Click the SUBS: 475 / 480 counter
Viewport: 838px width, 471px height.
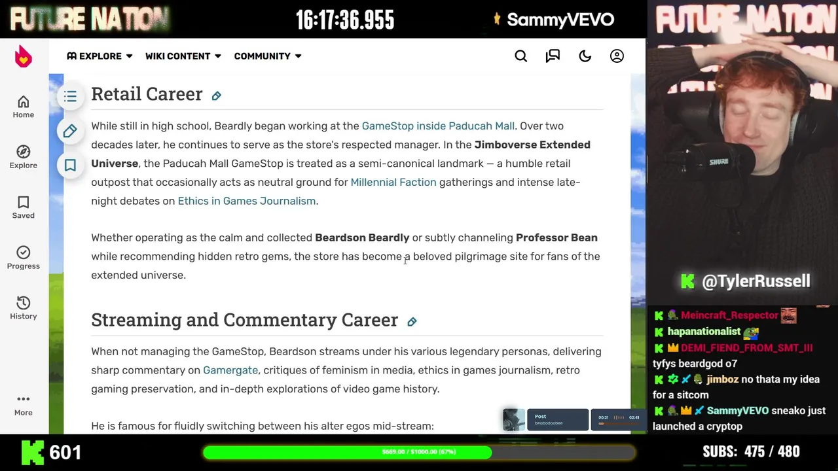tap(751, 452)
